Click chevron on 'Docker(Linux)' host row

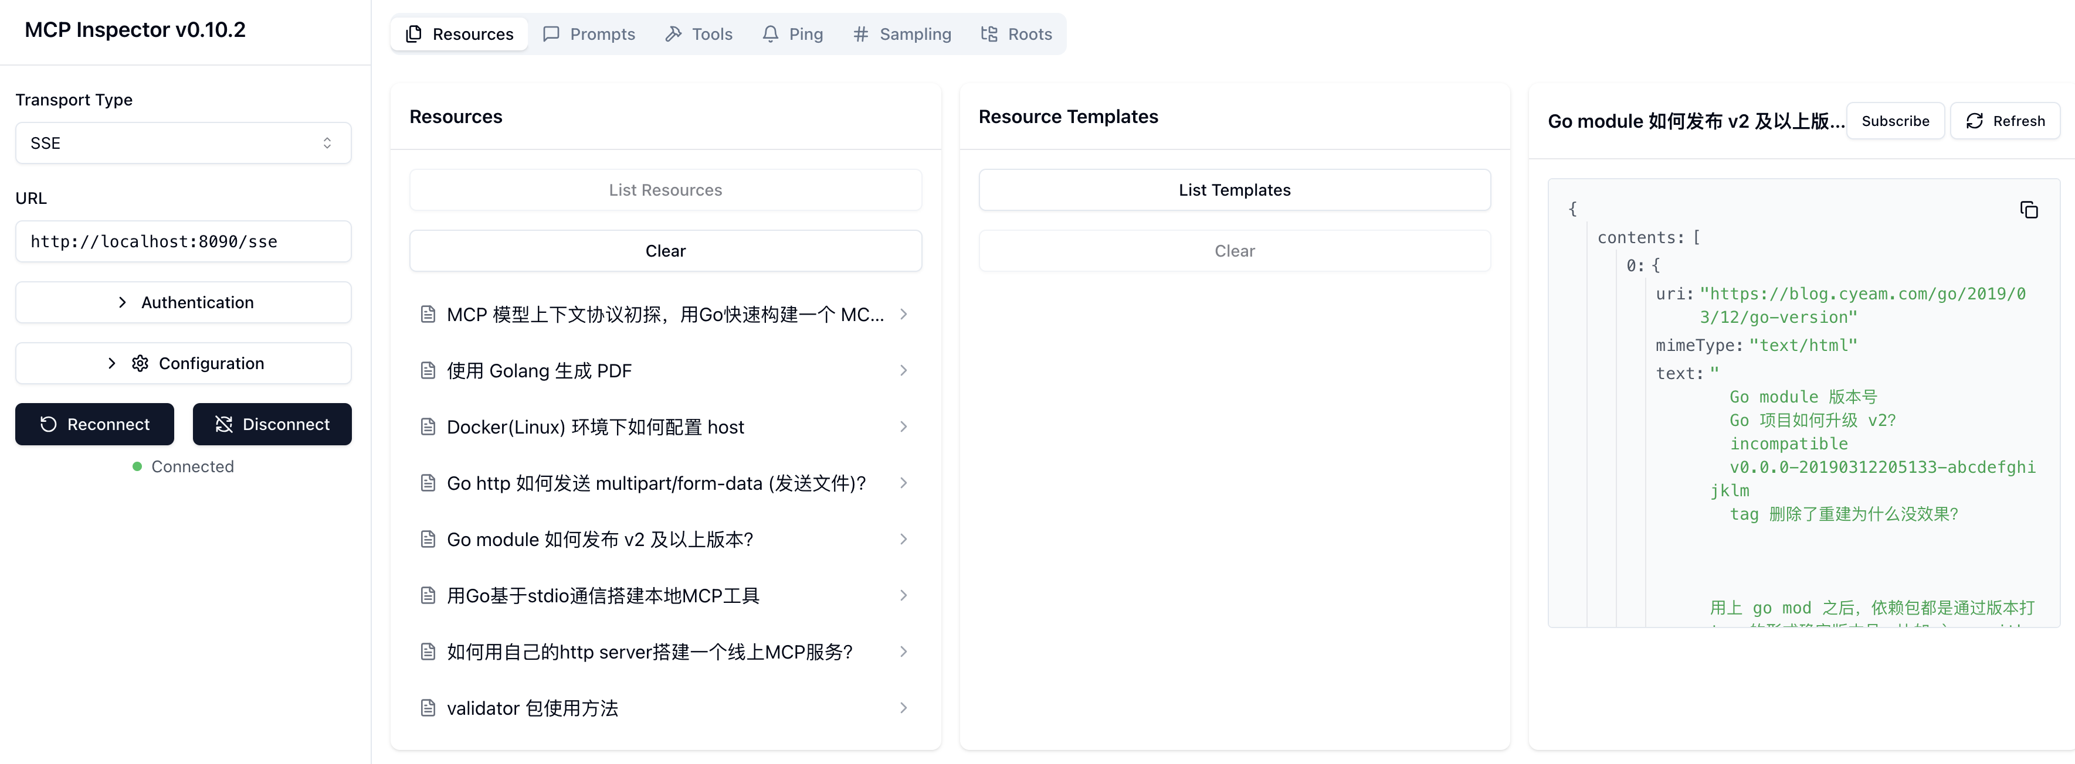click(903, 427)
